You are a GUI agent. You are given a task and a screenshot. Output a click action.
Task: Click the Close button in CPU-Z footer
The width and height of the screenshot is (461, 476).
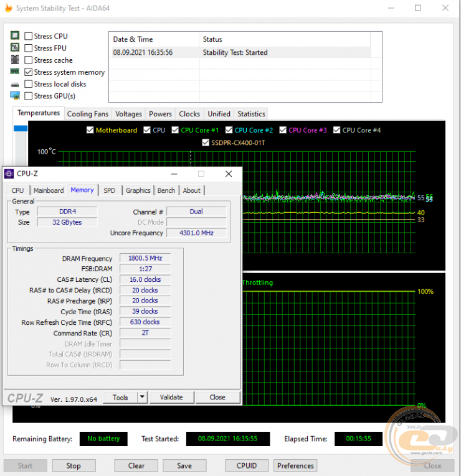point(217,397)
